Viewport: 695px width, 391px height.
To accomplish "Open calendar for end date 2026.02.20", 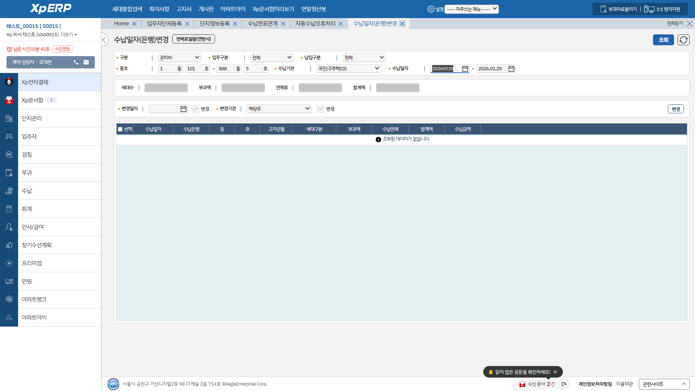I will click(511, 69).
